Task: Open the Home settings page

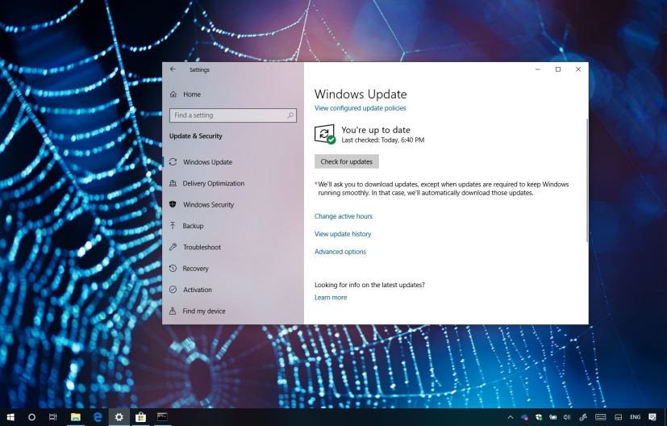Action: 192,94
